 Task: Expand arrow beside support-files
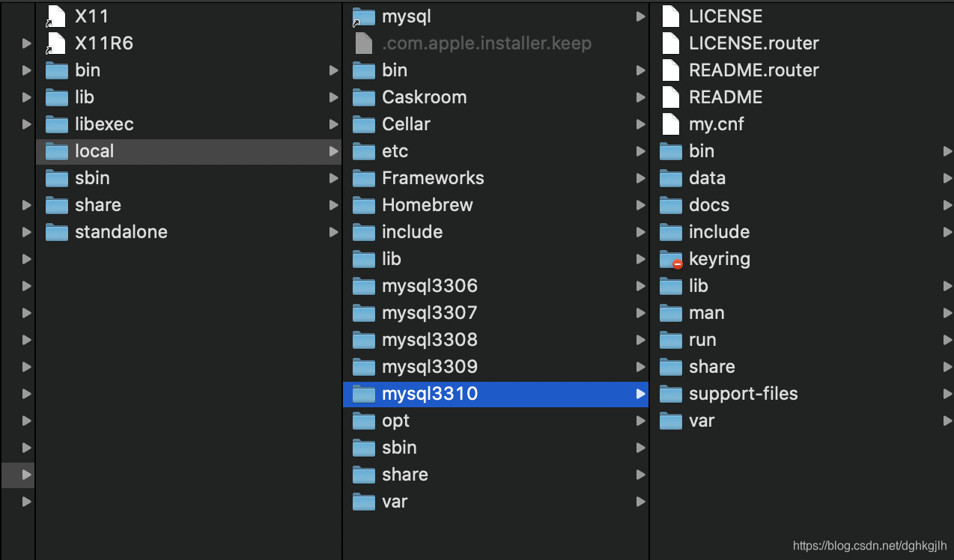click(948, 394)
